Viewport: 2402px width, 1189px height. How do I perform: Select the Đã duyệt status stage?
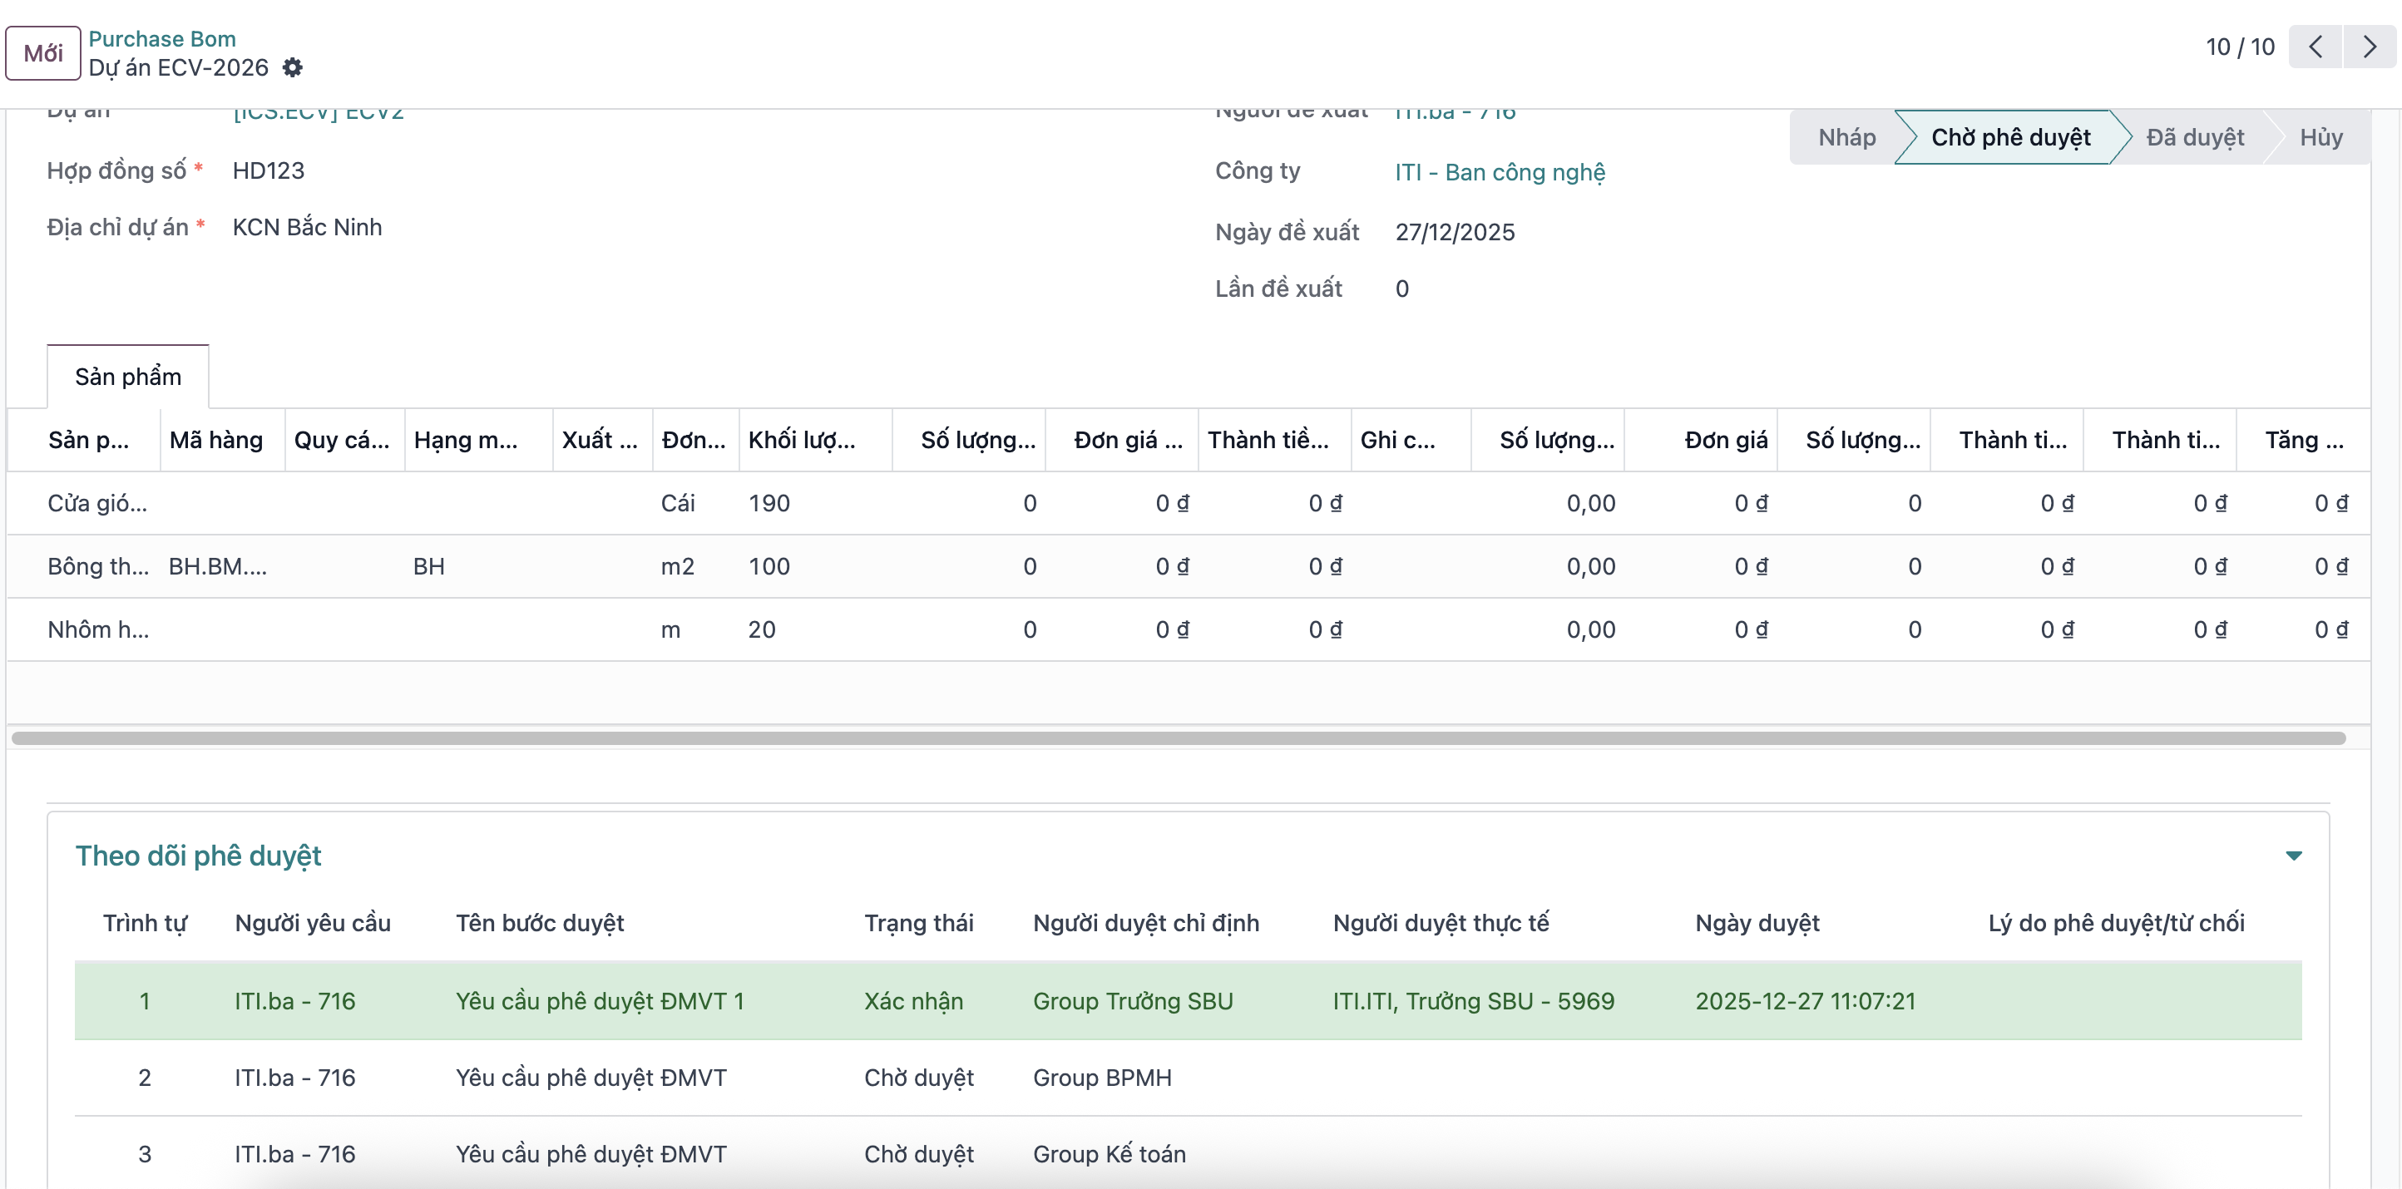[x=2195, y=138]
